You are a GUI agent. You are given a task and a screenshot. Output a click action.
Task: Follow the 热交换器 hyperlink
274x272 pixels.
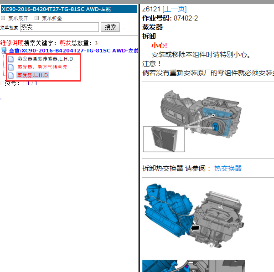pos(228,169)
